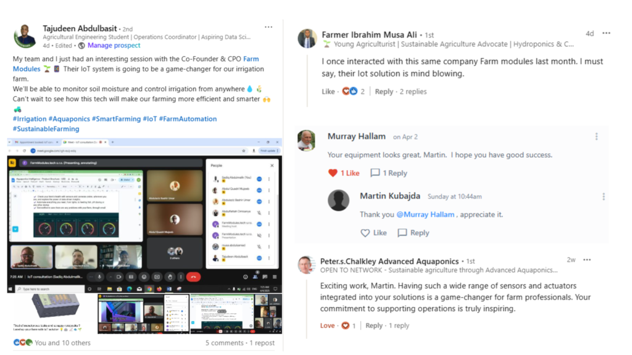
Task: Click the Farmer Ibrahim Musa Ali name
Action: pos(369,35)
